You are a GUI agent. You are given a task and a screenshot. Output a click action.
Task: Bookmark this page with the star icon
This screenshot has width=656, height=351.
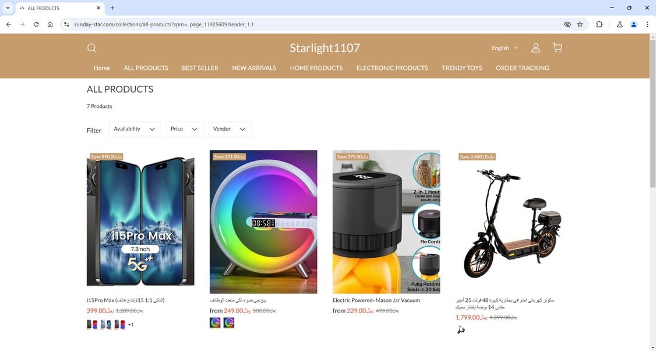580,24
